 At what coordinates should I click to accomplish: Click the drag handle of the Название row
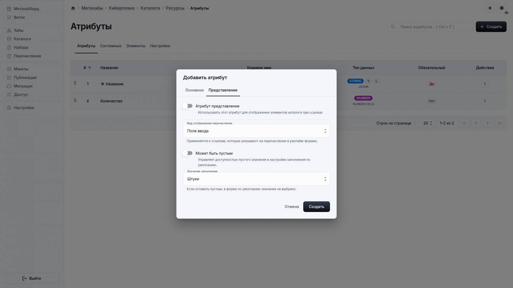[x=75, y=83]
